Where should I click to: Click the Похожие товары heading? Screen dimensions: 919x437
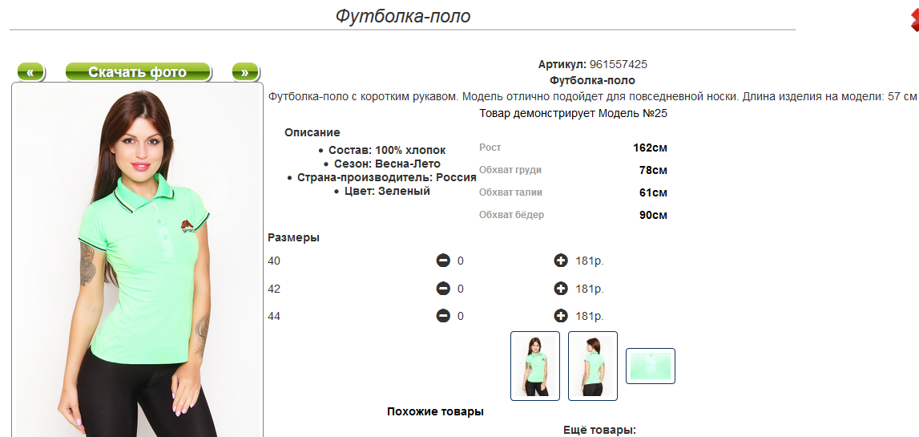tap(435, 412)
